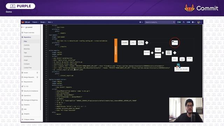The height and width of the screenshot is (126, 224).
Task: Open Operations in the sidebar
Action: coord(27,96)
